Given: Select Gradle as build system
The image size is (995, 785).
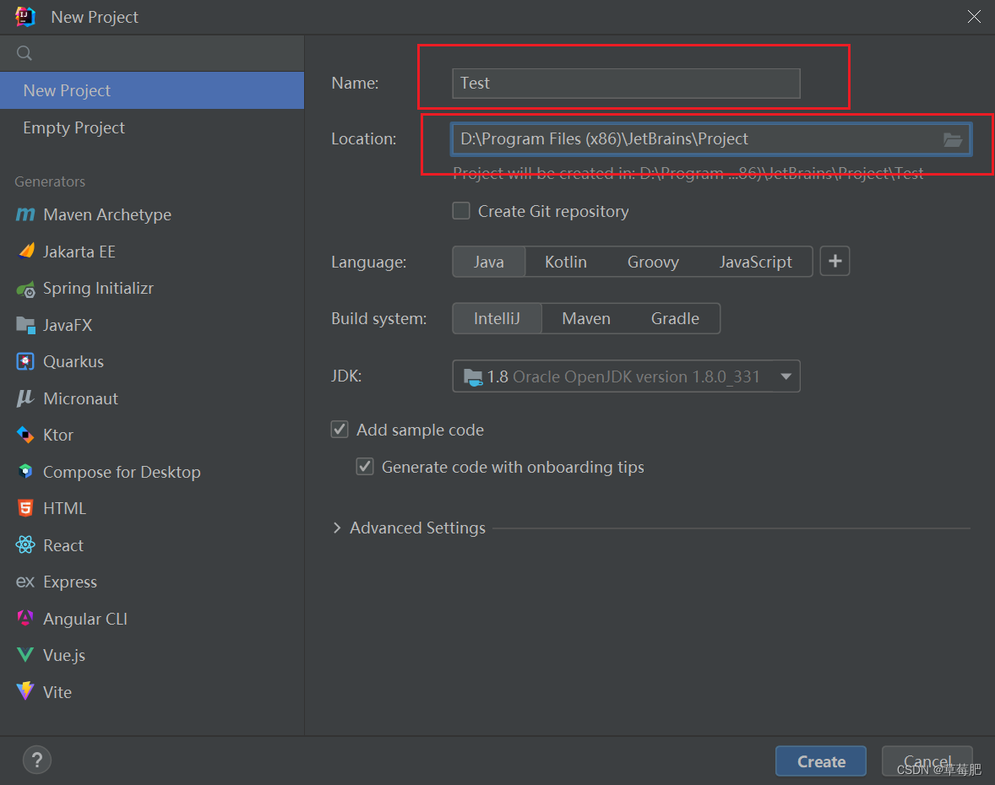Looking at the screenshot, I should click(675, 318).
